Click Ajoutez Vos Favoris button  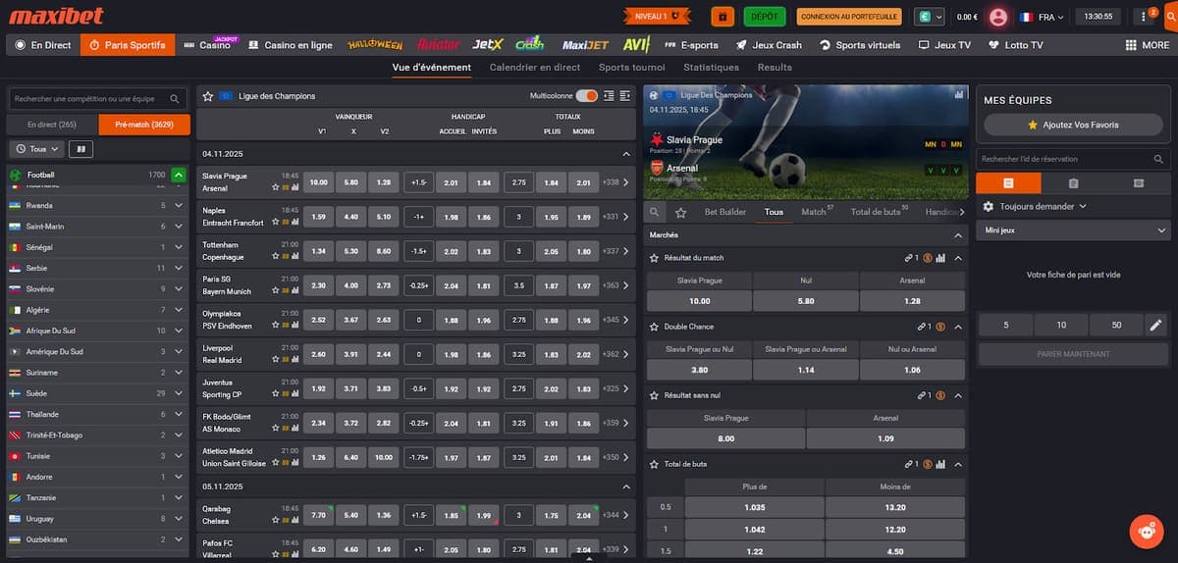(1073, 125)
